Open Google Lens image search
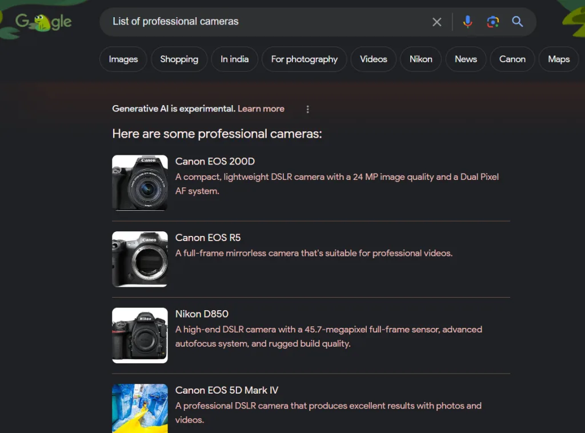585x433 pixels. (x=492, y=22)
